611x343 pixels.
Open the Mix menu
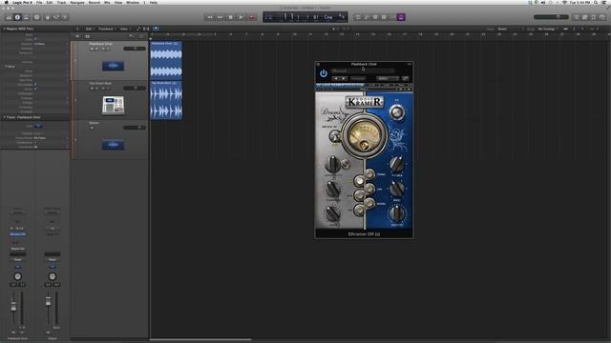click(x=107, y=2)
